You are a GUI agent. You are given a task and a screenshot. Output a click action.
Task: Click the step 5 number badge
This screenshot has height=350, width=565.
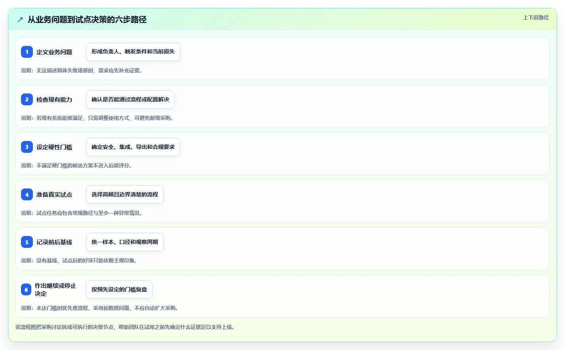27,242
